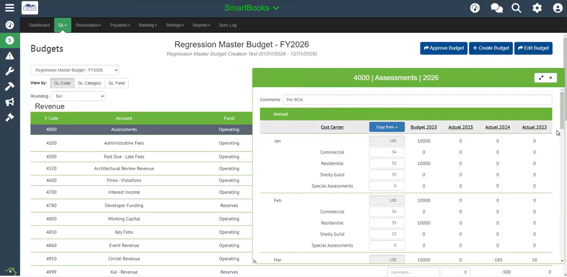The height and width of the screenshot is (277, 567).
Task: Select the Interest Income row
Action: pos(141,192)
